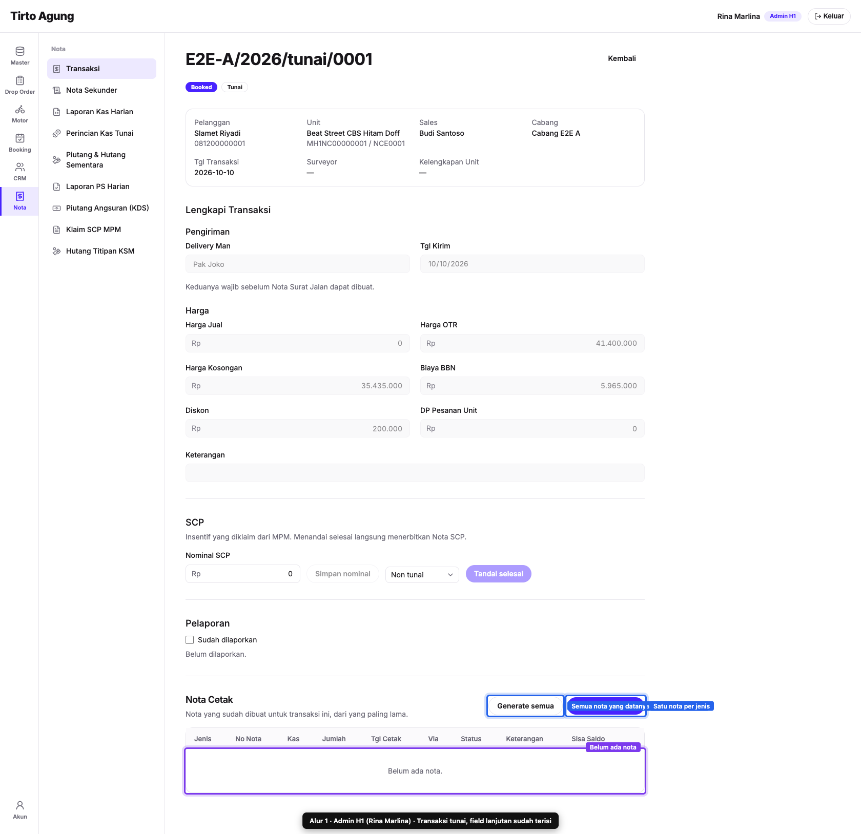Click the Biaya BBN field
861x834 pixels.
[532, 386]
